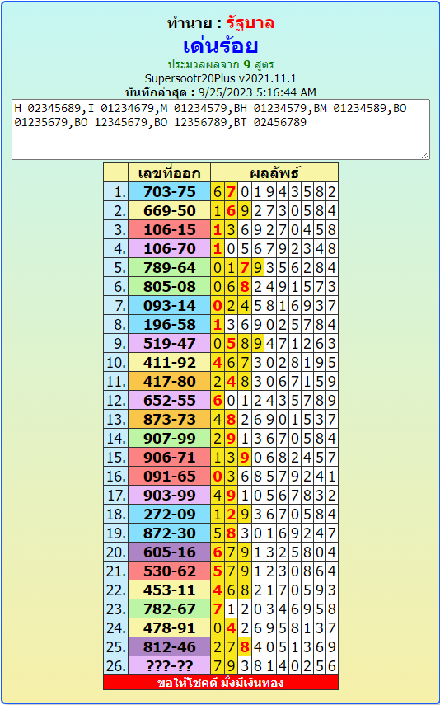440x705 pixels.
Task: Select drawn number 411-92 in row 10
Action: pyautogui.click(x=170, y=362)
